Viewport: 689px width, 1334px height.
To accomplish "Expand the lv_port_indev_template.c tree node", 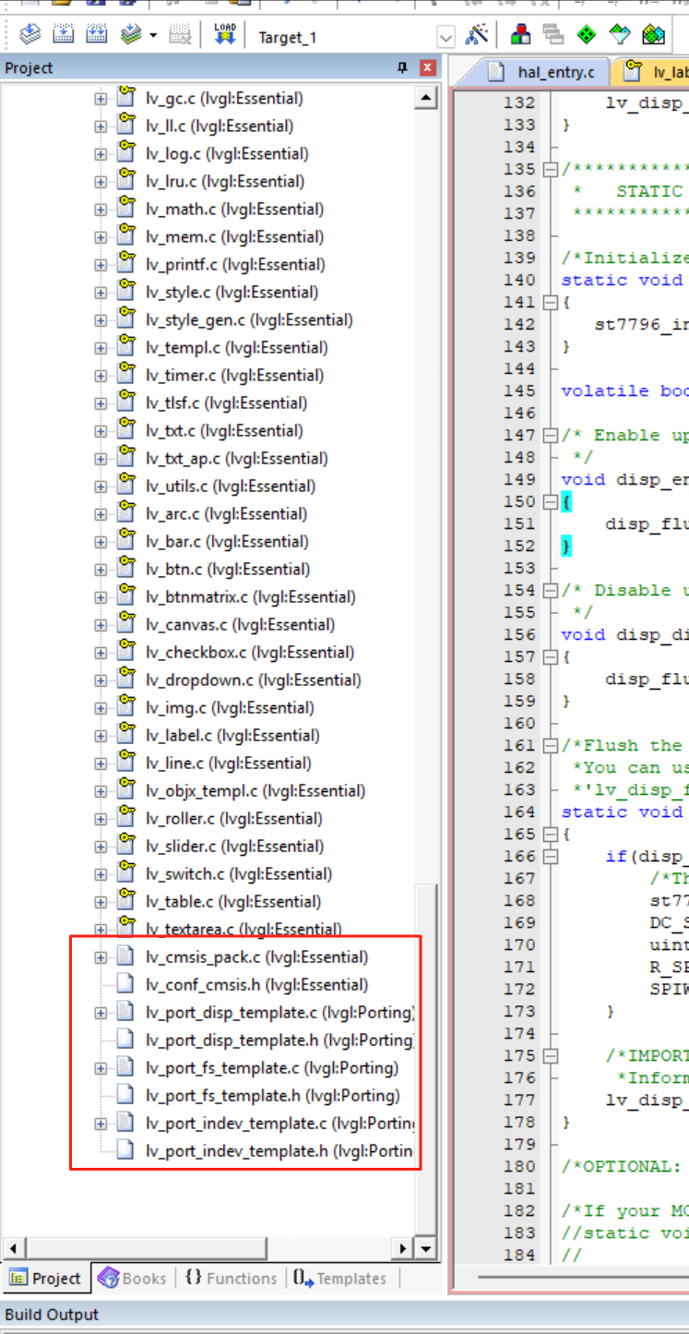I will (x=101, y=1124).
